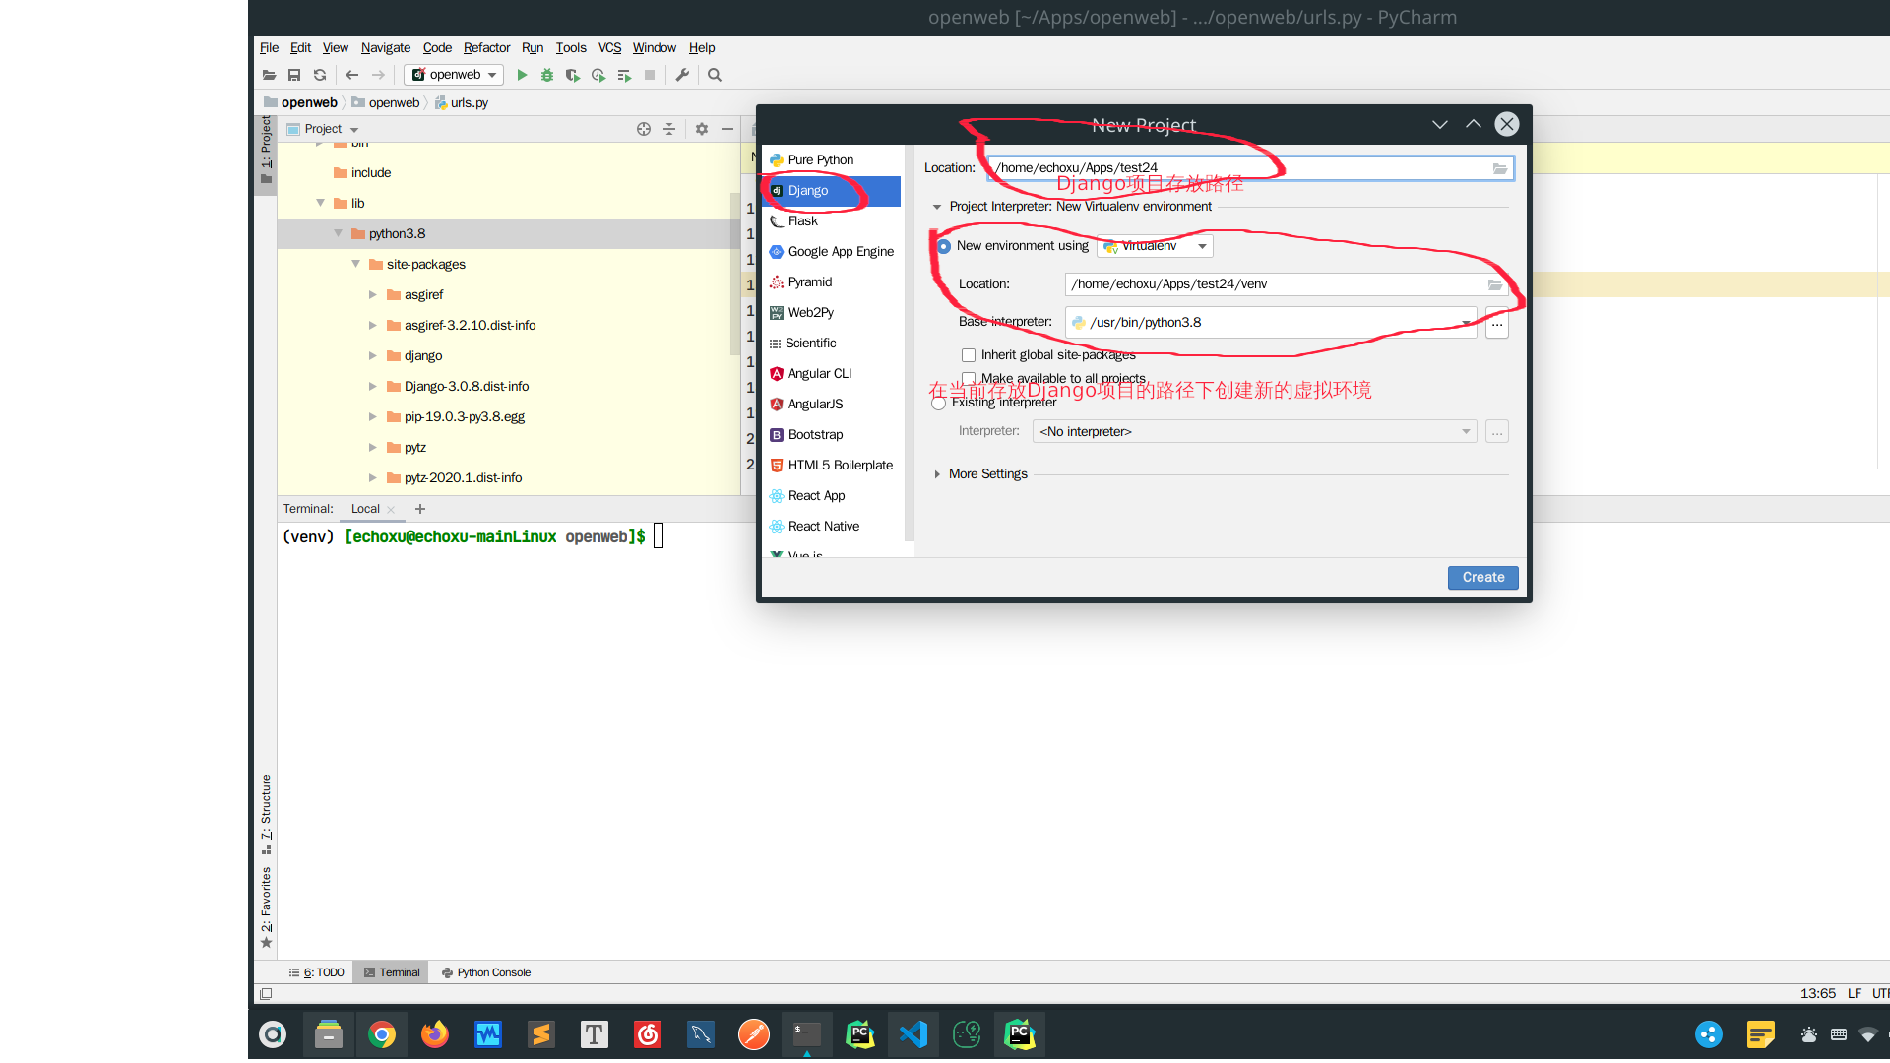This screenshot has width=1890, height=1063.
Task: Click Create button to finalize project
Action: tap(1481, 576)
